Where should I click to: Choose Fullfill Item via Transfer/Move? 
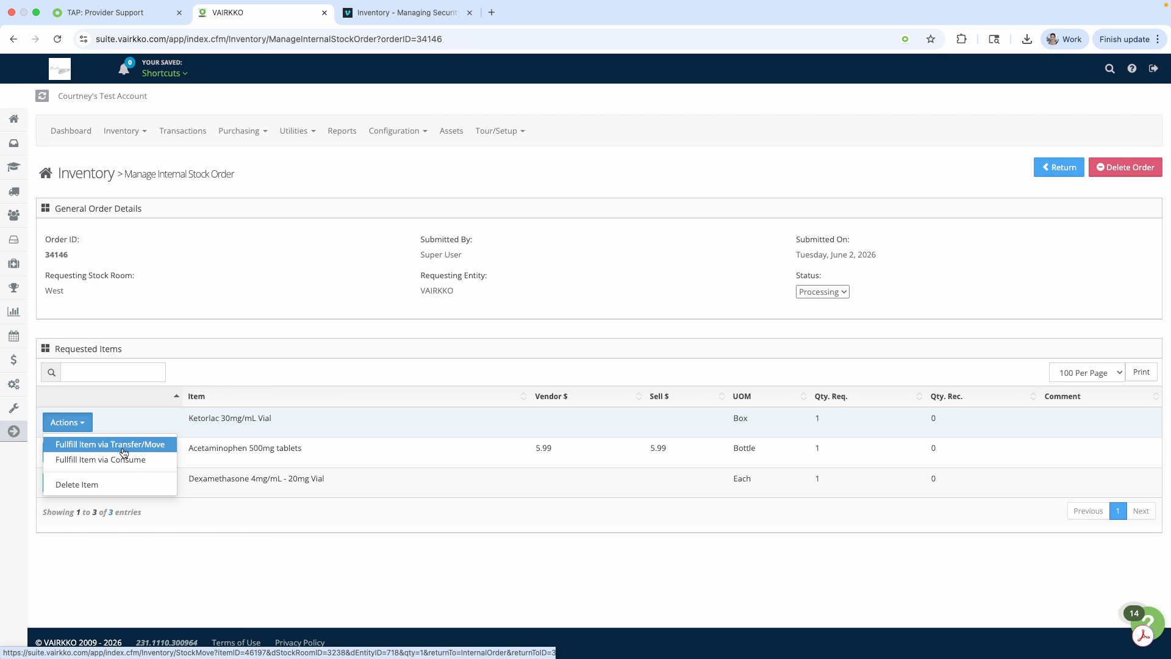tap(110, 444)
